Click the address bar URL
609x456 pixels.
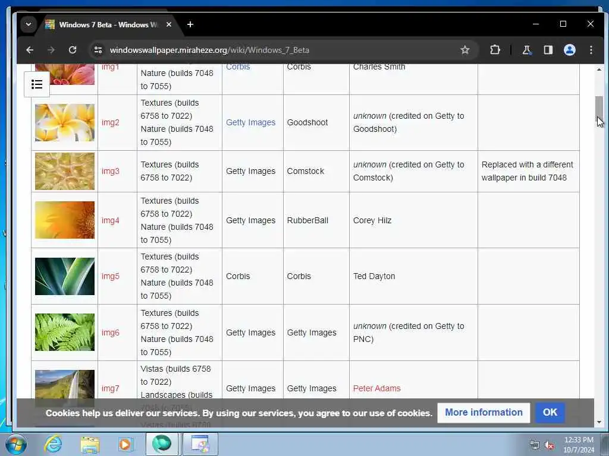pos(209,50)
